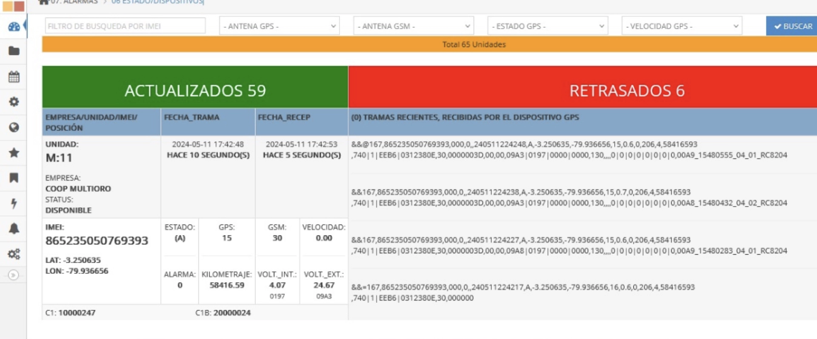Open the ESTADO GPS dropdown
Image resolution: width=817 pixels, height=339 pixels.
548,26
